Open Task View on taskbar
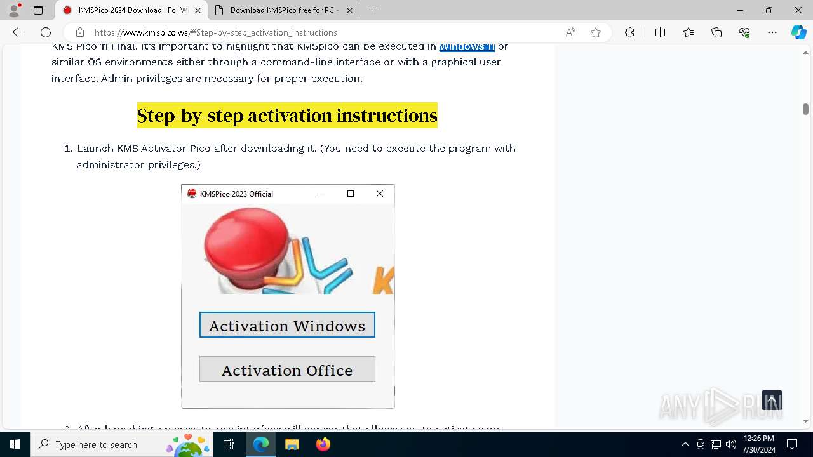The image size is (813, 457). coord(229,444)
